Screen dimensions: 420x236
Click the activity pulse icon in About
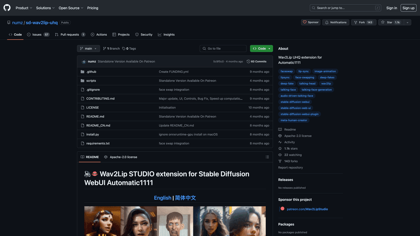point(280,142)
